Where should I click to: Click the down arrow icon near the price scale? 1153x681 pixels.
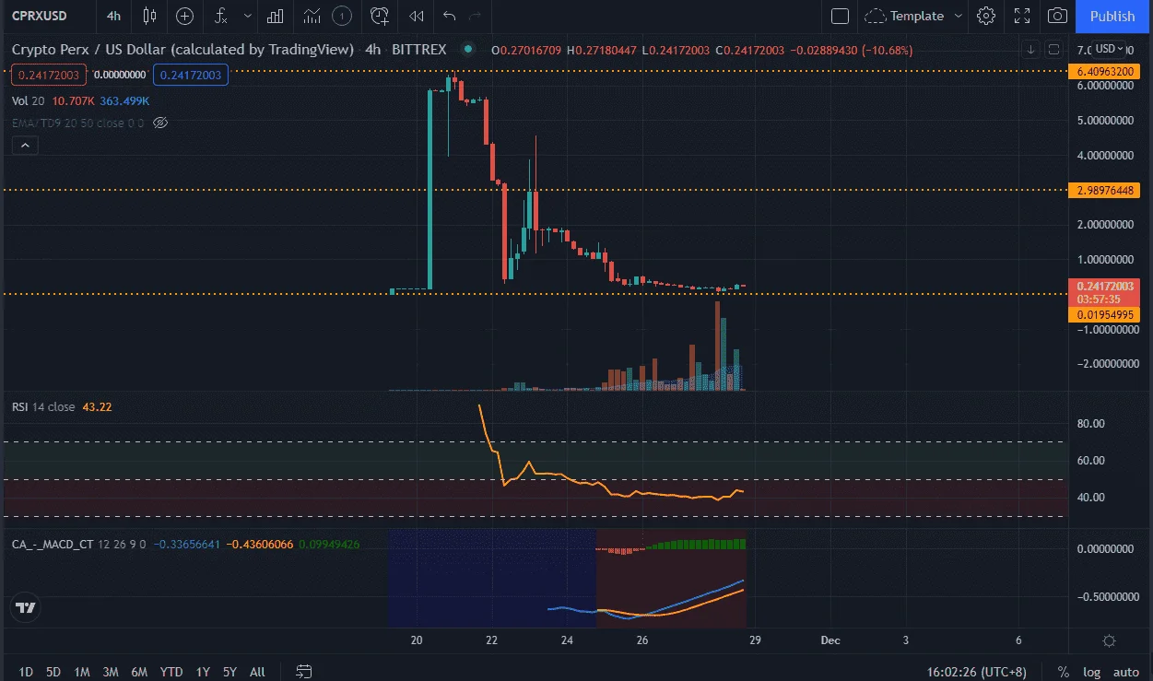click(x=1030, y=49)
